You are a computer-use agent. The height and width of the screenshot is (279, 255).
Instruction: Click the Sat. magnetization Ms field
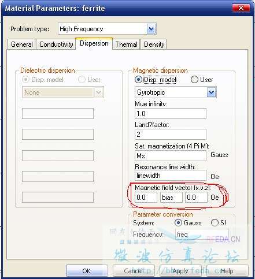tap(171, 155)
